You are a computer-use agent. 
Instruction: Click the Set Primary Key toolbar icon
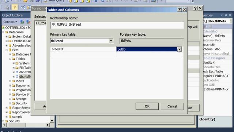15,7
